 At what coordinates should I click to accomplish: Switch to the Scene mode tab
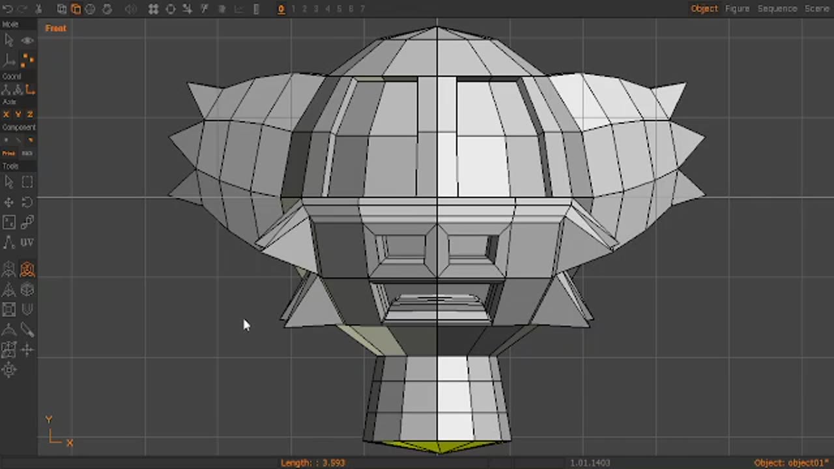817,8
